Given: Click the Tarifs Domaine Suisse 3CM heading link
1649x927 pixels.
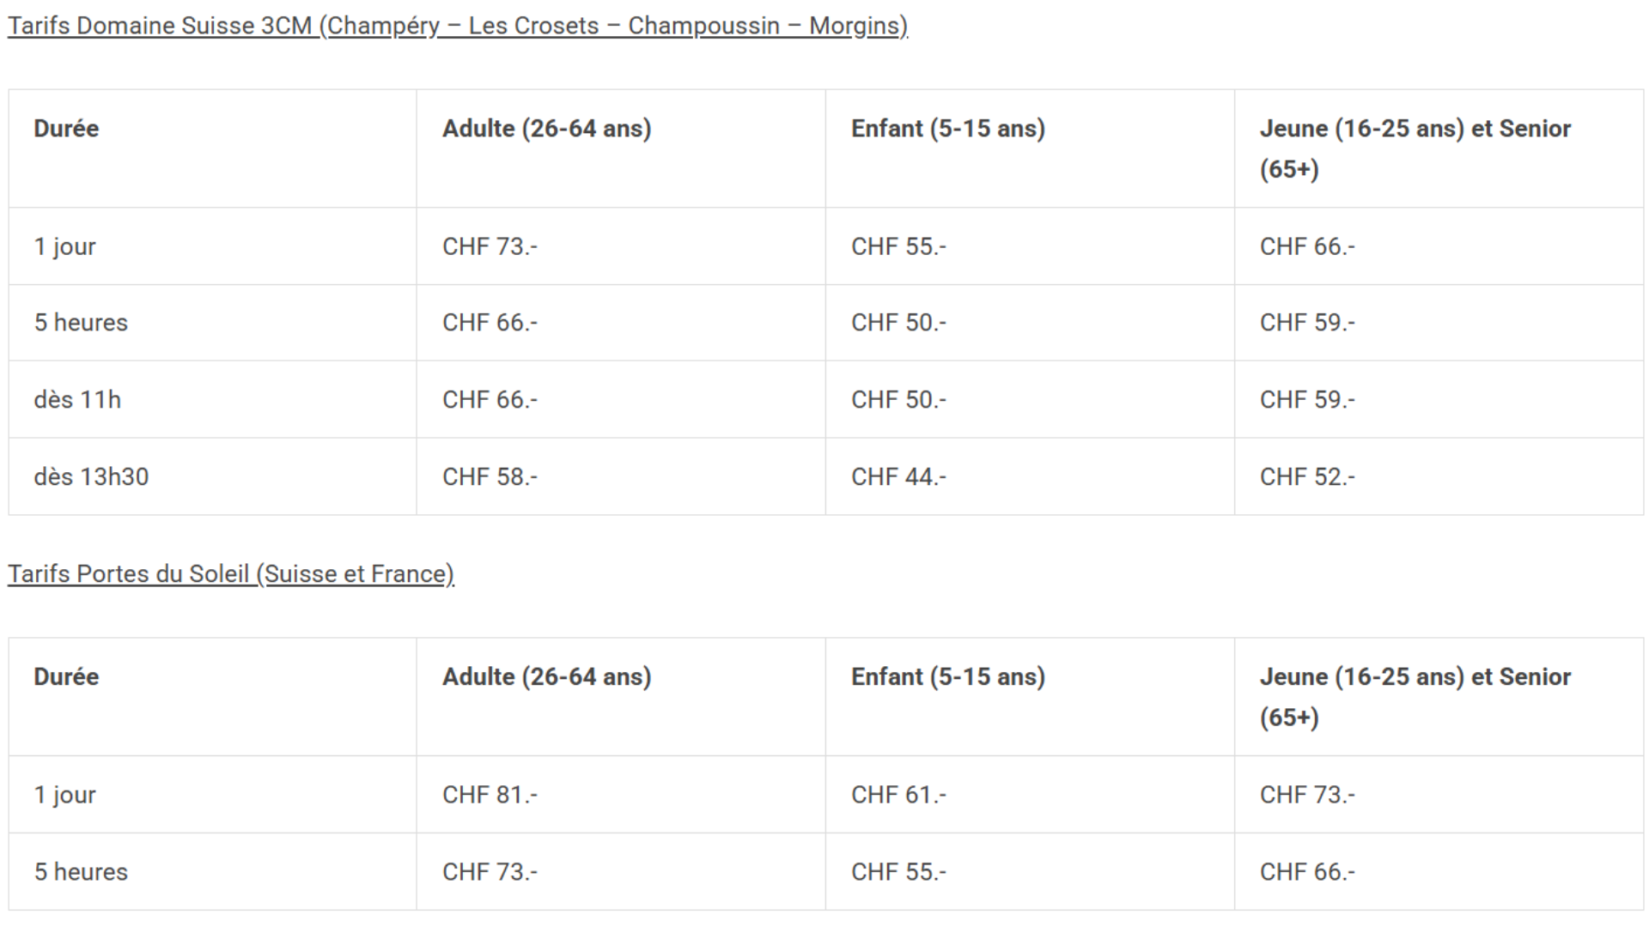Looking at the screenshot, I should click(x=457, y=26).
